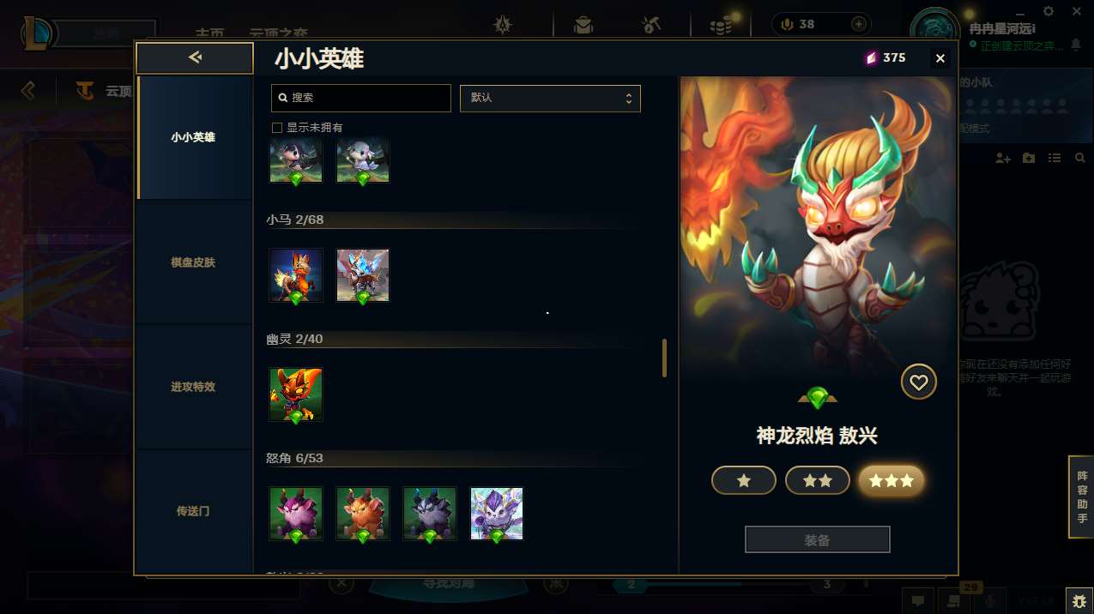Viewport: 1094px width, 614px height.
Task: Click the plus icon beside 38
Action: [x=858, y=24]
